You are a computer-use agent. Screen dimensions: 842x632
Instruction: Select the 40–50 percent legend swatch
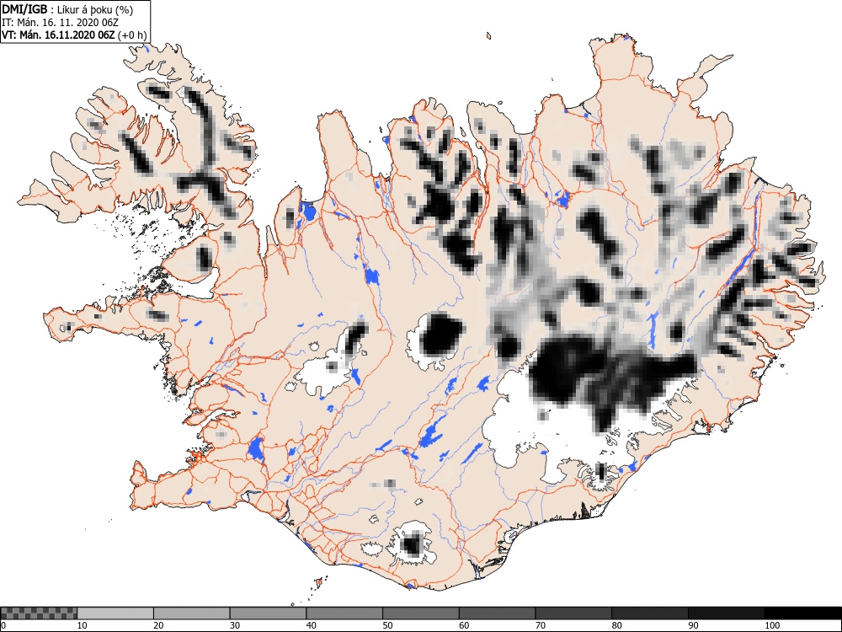point(344,613)
